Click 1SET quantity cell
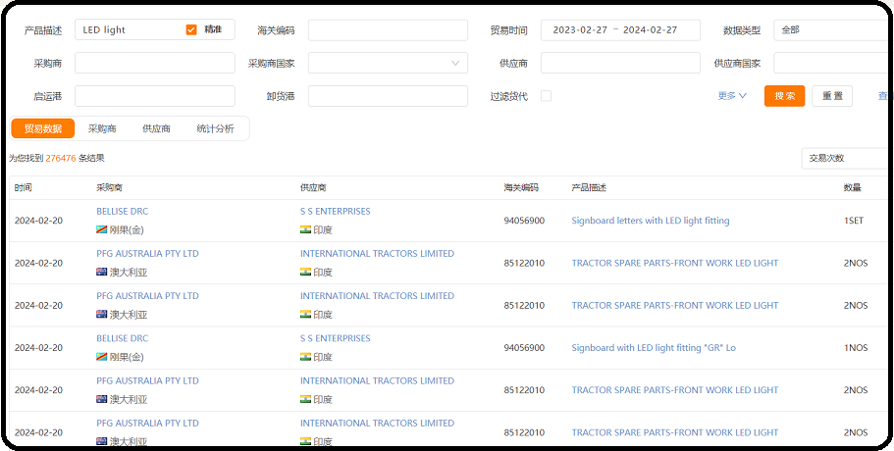The width and height of the screenshot is (894, 451). click(854, 221)
